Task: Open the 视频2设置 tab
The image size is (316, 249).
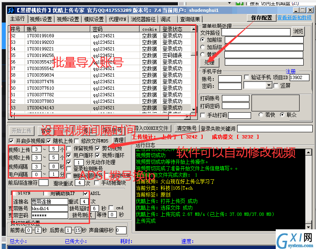Action: (x=68, y=20)
